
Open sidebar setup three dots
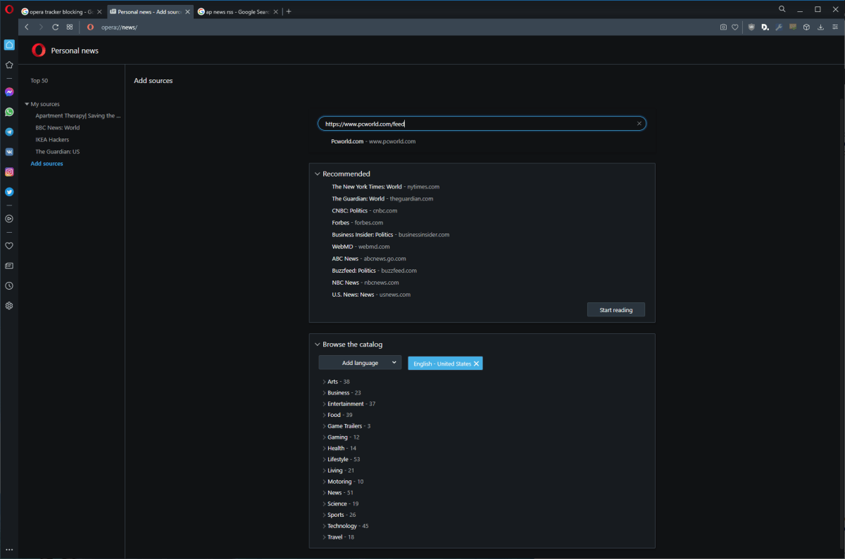pos(9,549)
